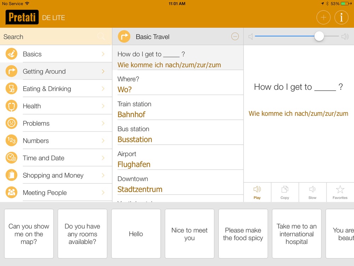The width and height of the screenshot is (354, 266).
Task: Tap the search magnifier icon
Action: (101, 37)
